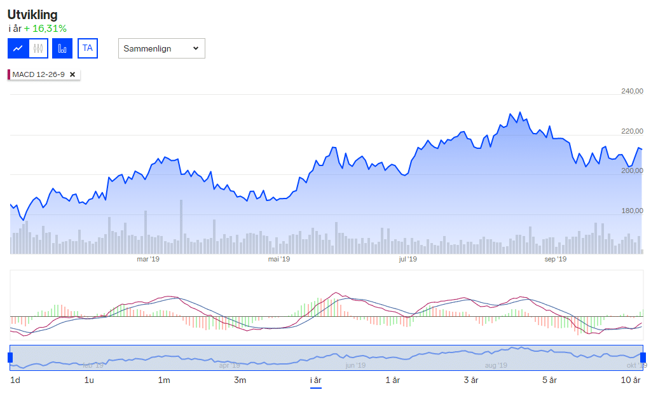Screen dimensions: 658x397
Task: Select the 1u time range
Action: coord(89,380)
